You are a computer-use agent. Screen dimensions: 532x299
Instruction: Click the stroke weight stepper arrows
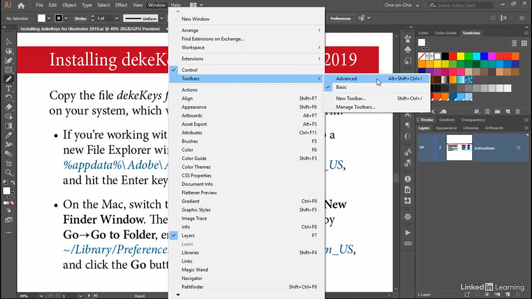click(x=92, y=18)
